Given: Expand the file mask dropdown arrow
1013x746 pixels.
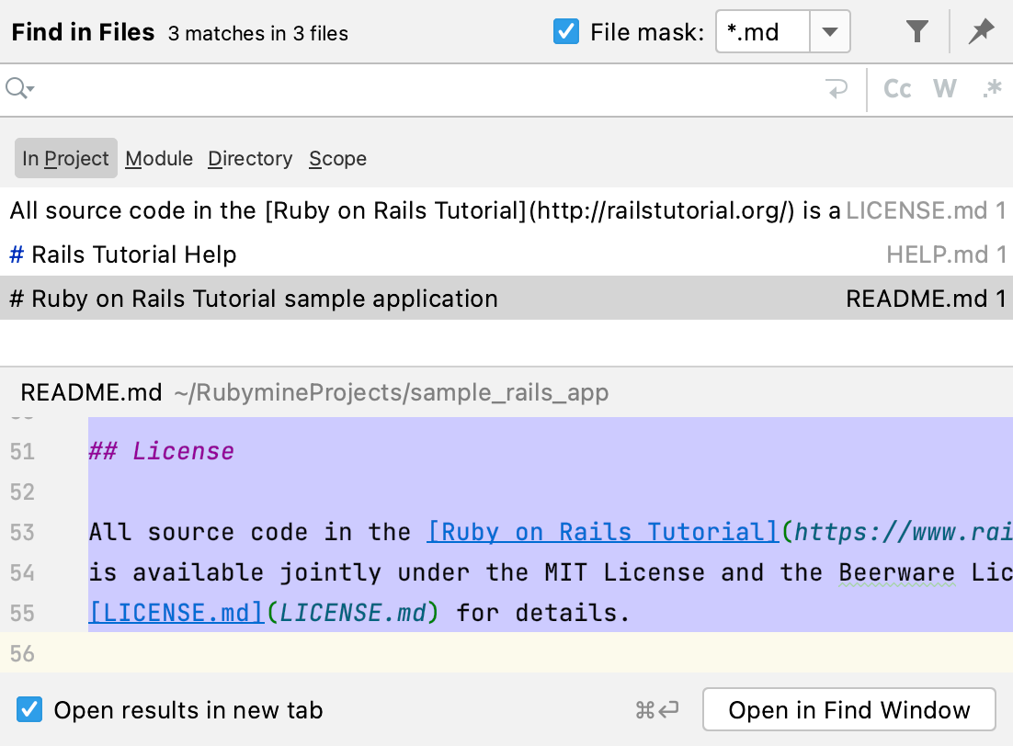Looking at the screenshot, I should coord(830,31).
